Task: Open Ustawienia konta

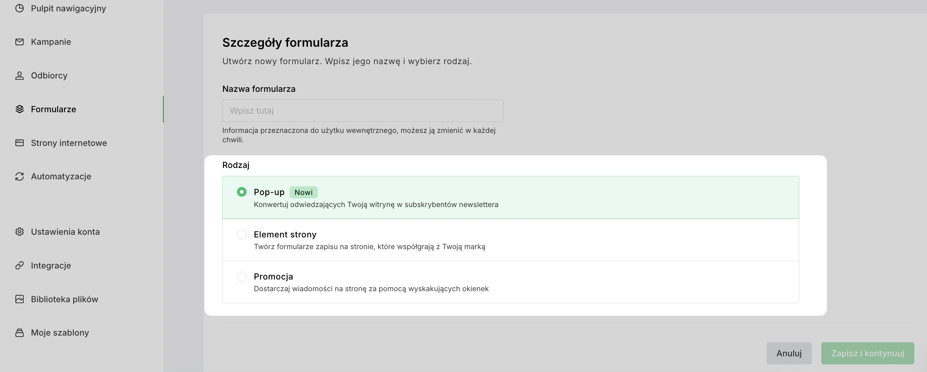Action: [65, 231]
